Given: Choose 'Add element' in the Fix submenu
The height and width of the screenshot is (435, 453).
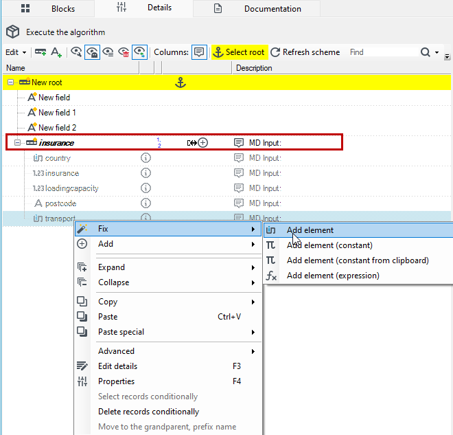Looking at the screenshot, I should tap(358, 230).
